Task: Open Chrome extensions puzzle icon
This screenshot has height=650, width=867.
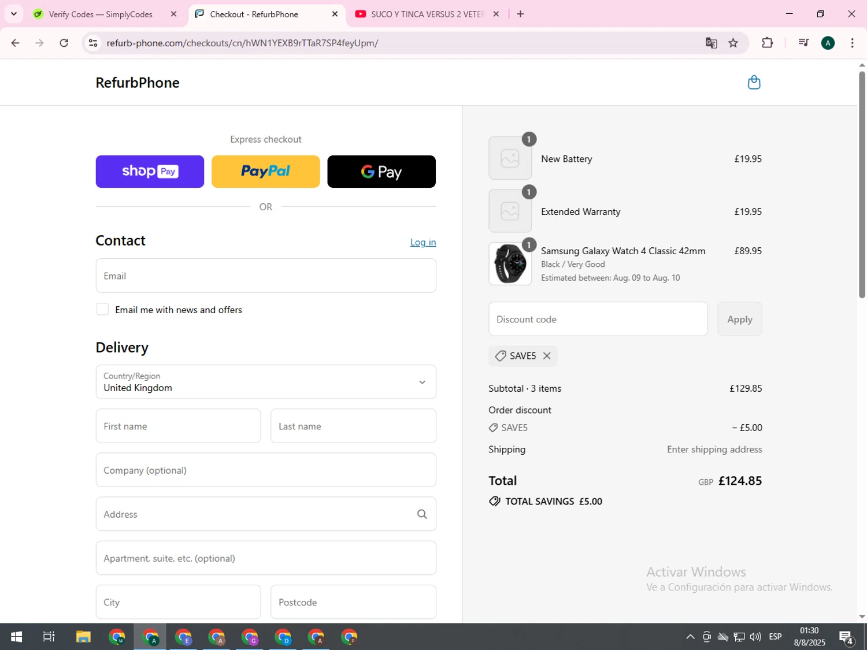Action: coord(767,43)
